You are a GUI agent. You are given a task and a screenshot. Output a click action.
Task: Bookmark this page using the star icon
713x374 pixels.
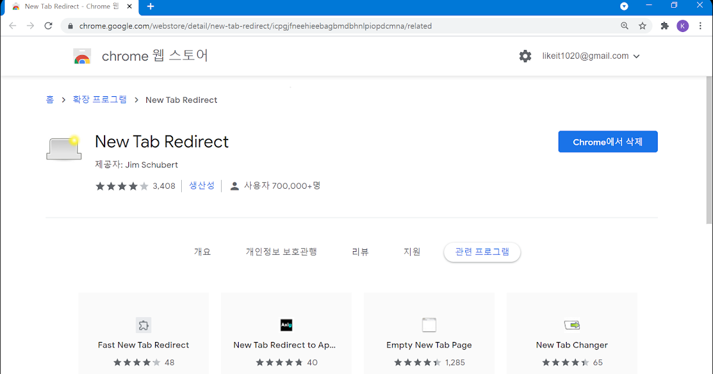click(x=643, y=26)
